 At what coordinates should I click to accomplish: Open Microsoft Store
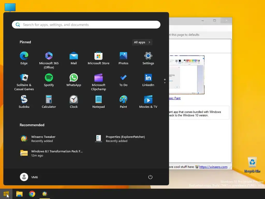pyautogui.click(x=99, y=58)
